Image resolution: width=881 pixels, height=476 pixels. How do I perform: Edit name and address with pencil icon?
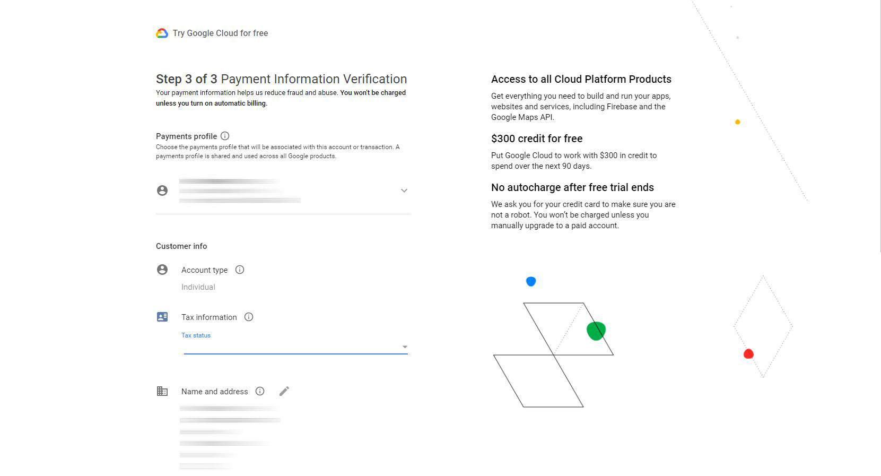[284, 391]
